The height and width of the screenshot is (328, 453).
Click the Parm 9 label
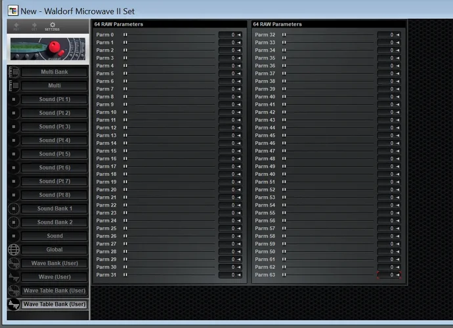click(105, 104)
